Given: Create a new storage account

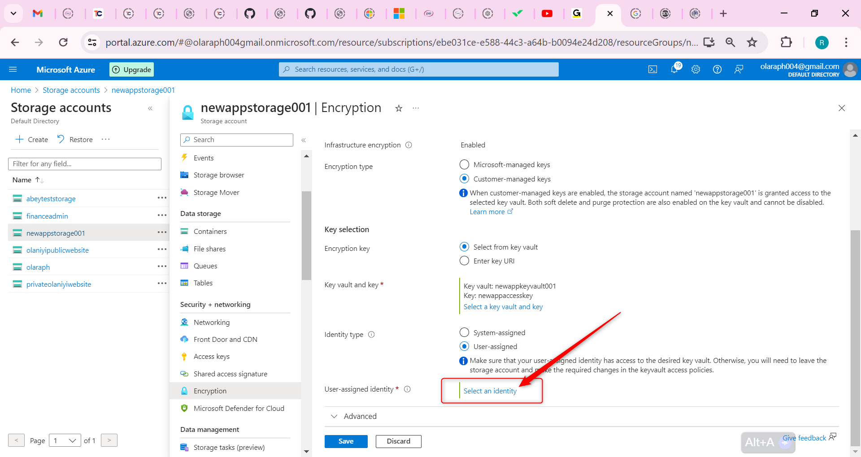Looking at the screenshot, I should click(x=32, y=139).
